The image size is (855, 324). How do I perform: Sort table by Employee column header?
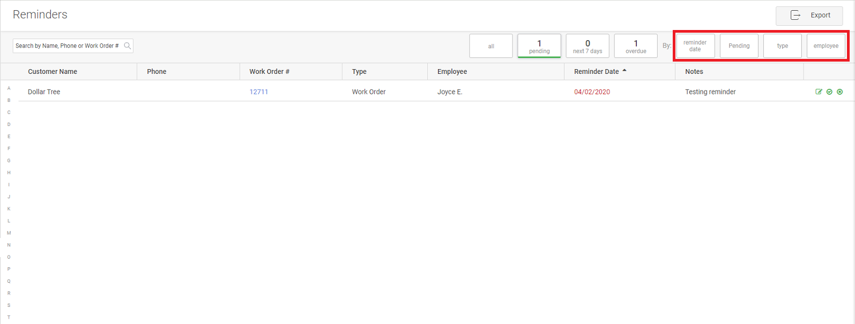pos(452,72)
